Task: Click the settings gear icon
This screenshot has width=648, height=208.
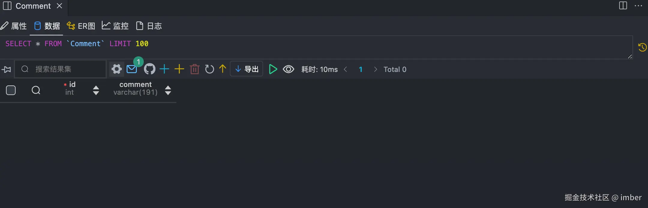Action: tap(116, 69)
